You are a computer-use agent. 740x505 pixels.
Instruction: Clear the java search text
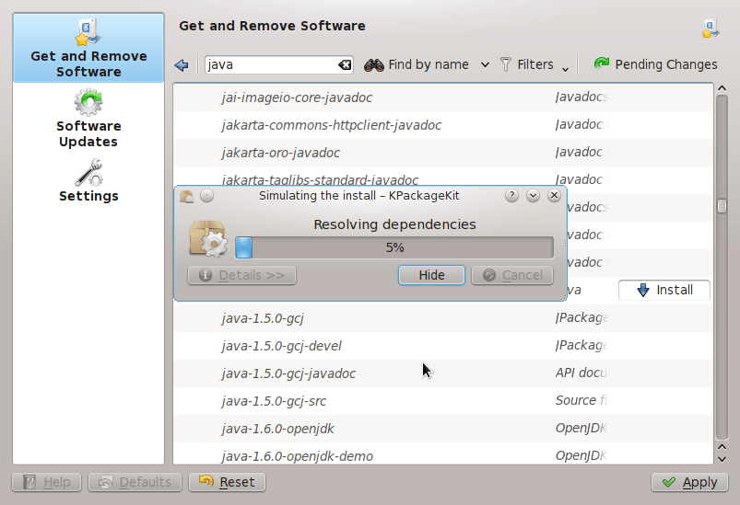tap(345, 65)
